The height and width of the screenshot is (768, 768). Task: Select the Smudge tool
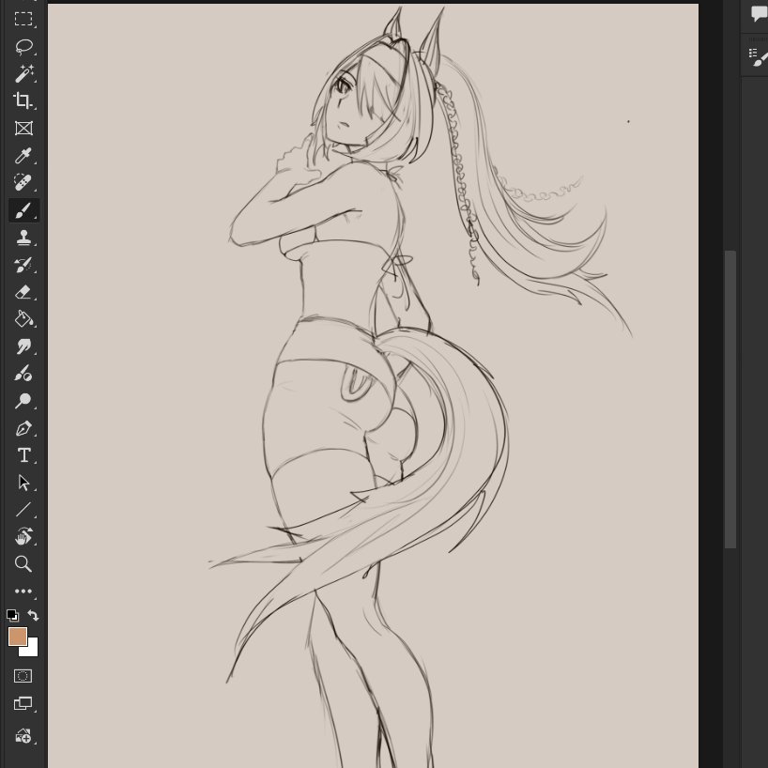[x=23, y=346]
